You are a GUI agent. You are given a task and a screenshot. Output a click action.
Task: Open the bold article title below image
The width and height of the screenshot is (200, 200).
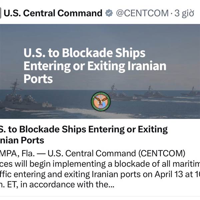(x=83, y=134)
